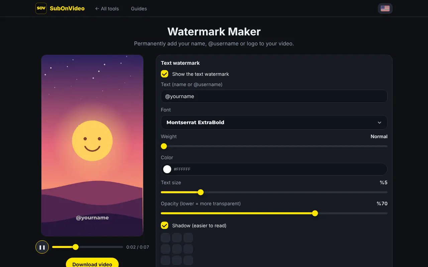Click the SubOnVideo brand name

click(x=67, y=9)
